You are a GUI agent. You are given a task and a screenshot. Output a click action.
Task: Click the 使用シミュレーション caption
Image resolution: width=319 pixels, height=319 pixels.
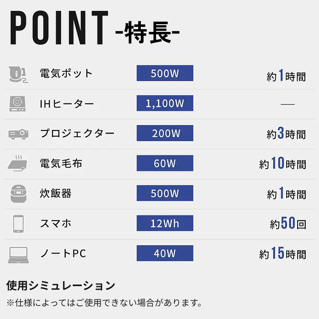pyautogui.click(x=61, y=285)
